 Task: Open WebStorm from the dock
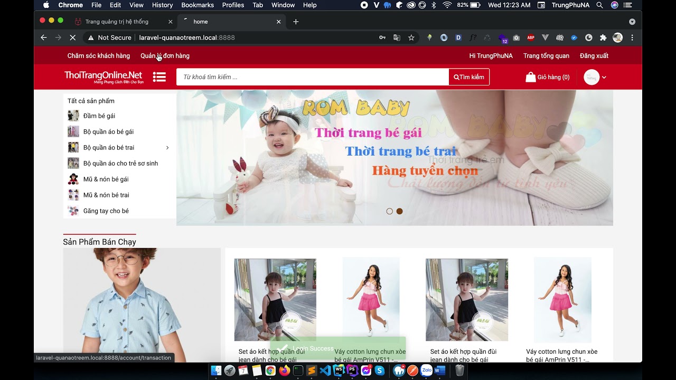coord(339,370)
